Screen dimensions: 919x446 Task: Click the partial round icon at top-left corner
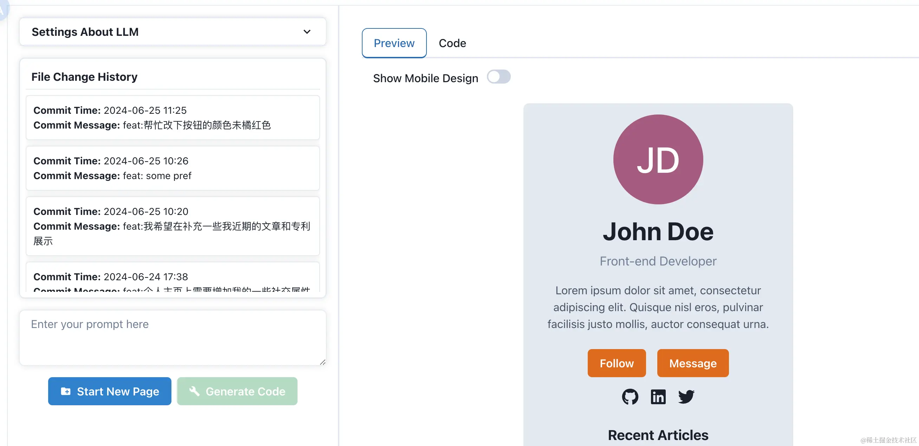pyautogui.click(x=3, y=10)
